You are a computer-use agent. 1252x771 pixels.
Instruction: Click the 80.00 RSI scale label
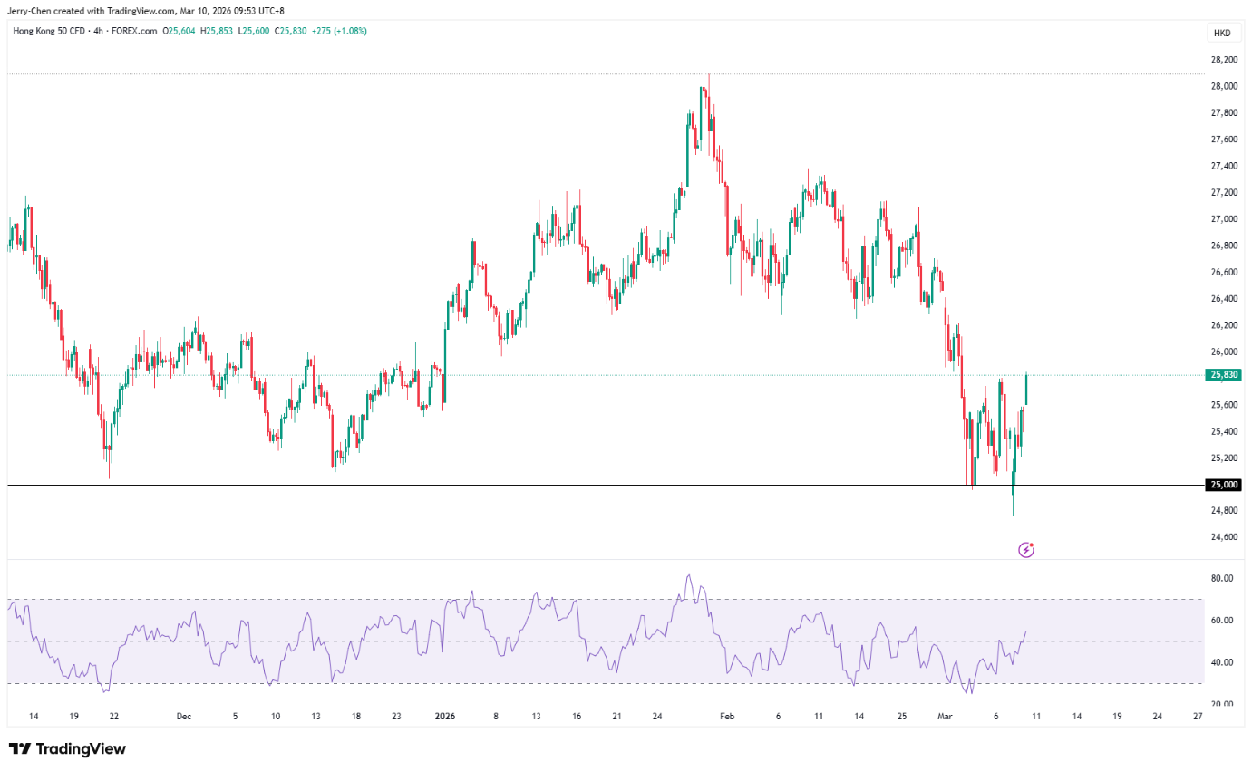click(x=1222, y=578)
